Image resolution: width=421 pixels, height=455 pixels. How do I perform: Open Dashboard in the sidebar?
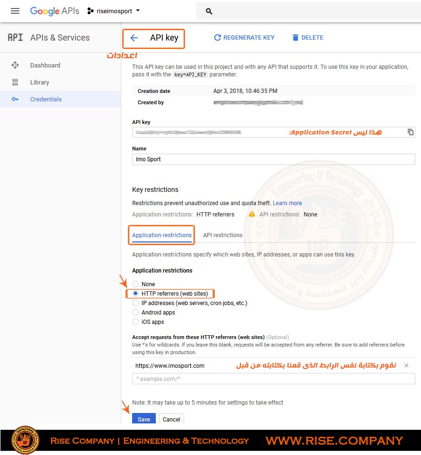click(x=45, y=65)
